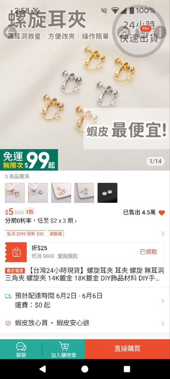
Task: Tap the back arrow icon
Action: tap(10, 32)
